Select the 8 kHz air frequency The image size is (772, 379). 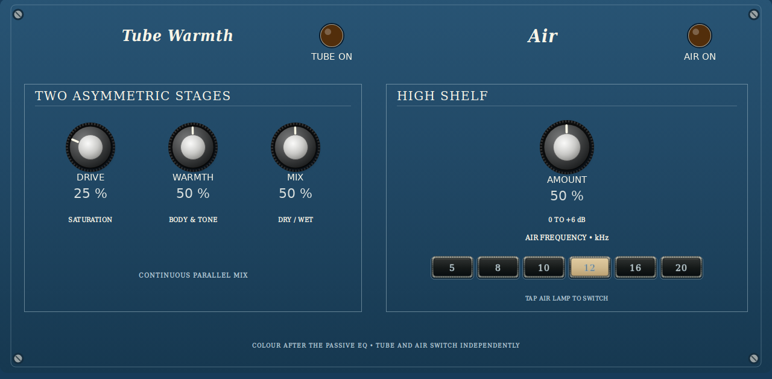[x=498, y=268]
